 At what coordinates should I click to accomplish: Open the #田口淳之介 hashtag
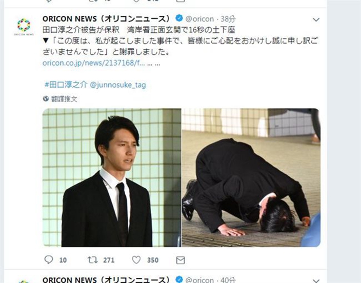tap(66, 85)
